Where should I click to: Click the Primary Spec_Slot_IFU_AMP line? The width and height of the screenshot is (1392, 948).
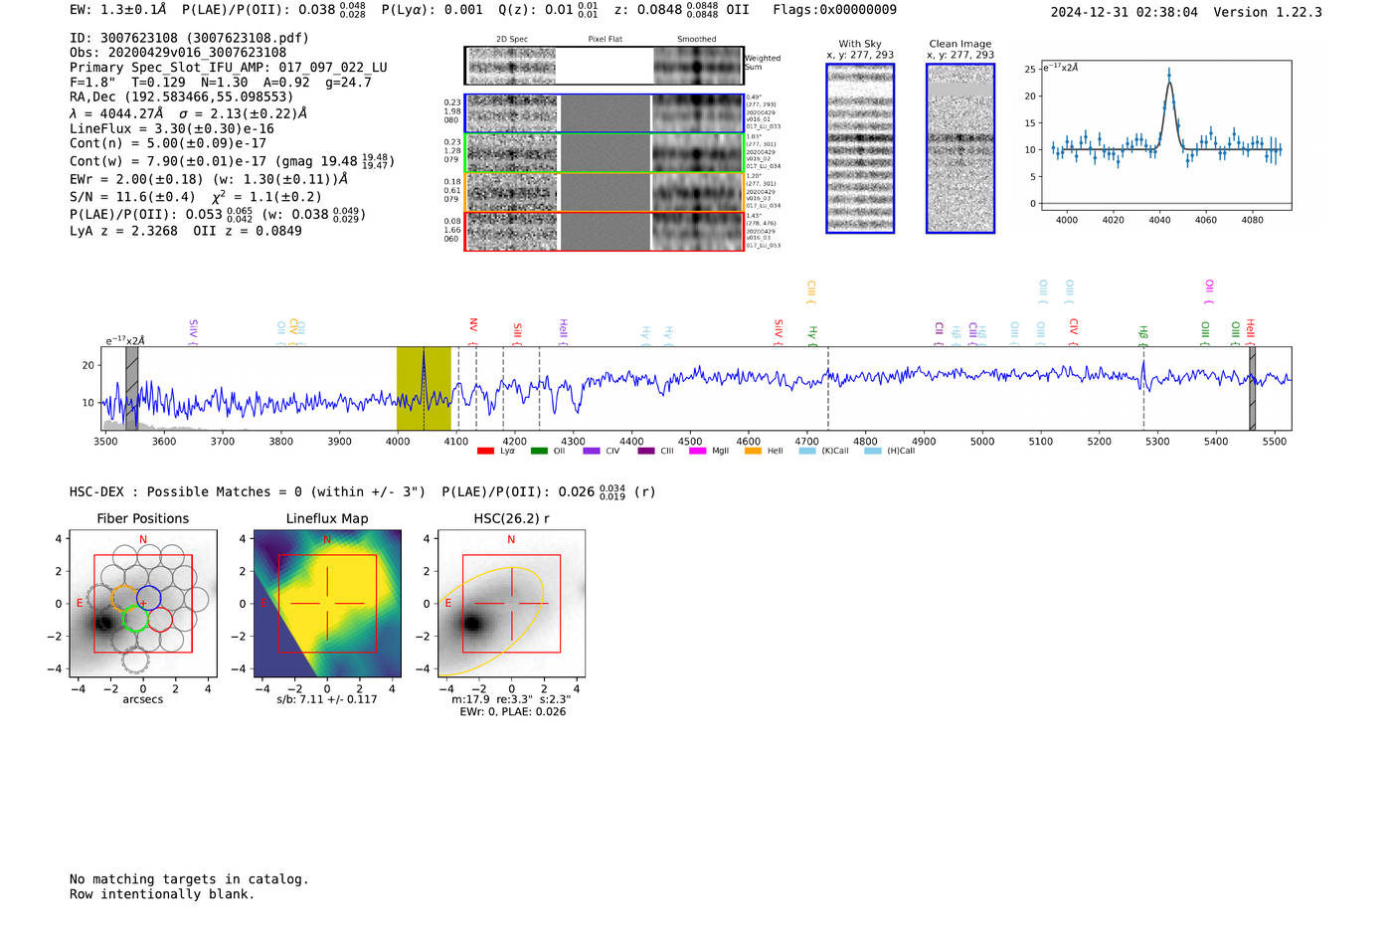229,68
